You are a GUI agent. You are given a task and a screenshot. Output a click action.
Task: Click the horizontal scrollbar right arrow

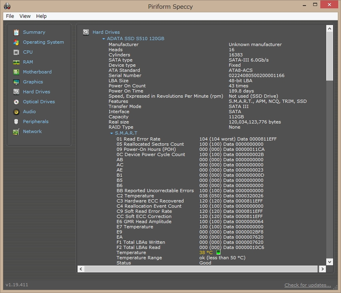322,269
